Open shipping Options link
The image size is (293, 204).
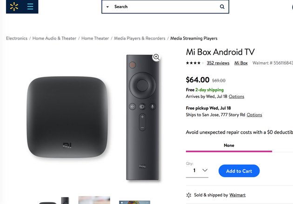click(236, 97)
